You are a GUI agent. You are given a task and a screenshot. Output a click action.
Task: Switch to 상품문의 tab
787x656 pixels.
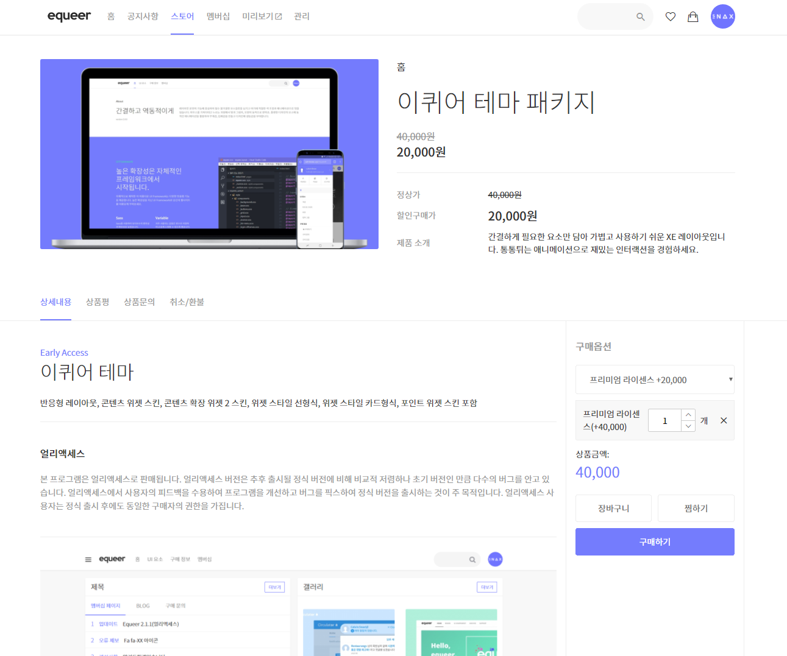click(x=139, y=302)
